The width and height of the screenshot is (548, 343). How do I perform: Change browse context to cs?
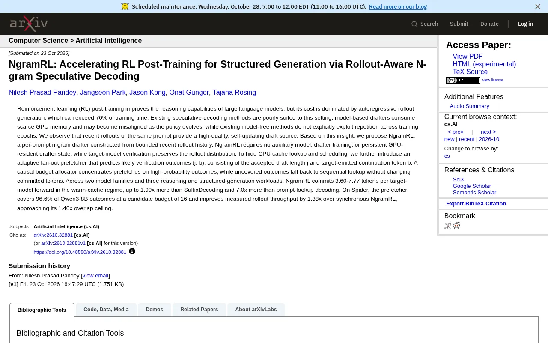[x=447, y=156]
